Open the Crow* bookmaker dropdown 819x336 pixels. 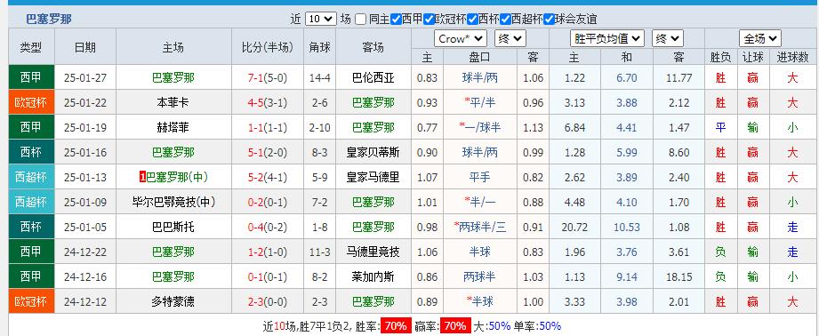(460, 38)
